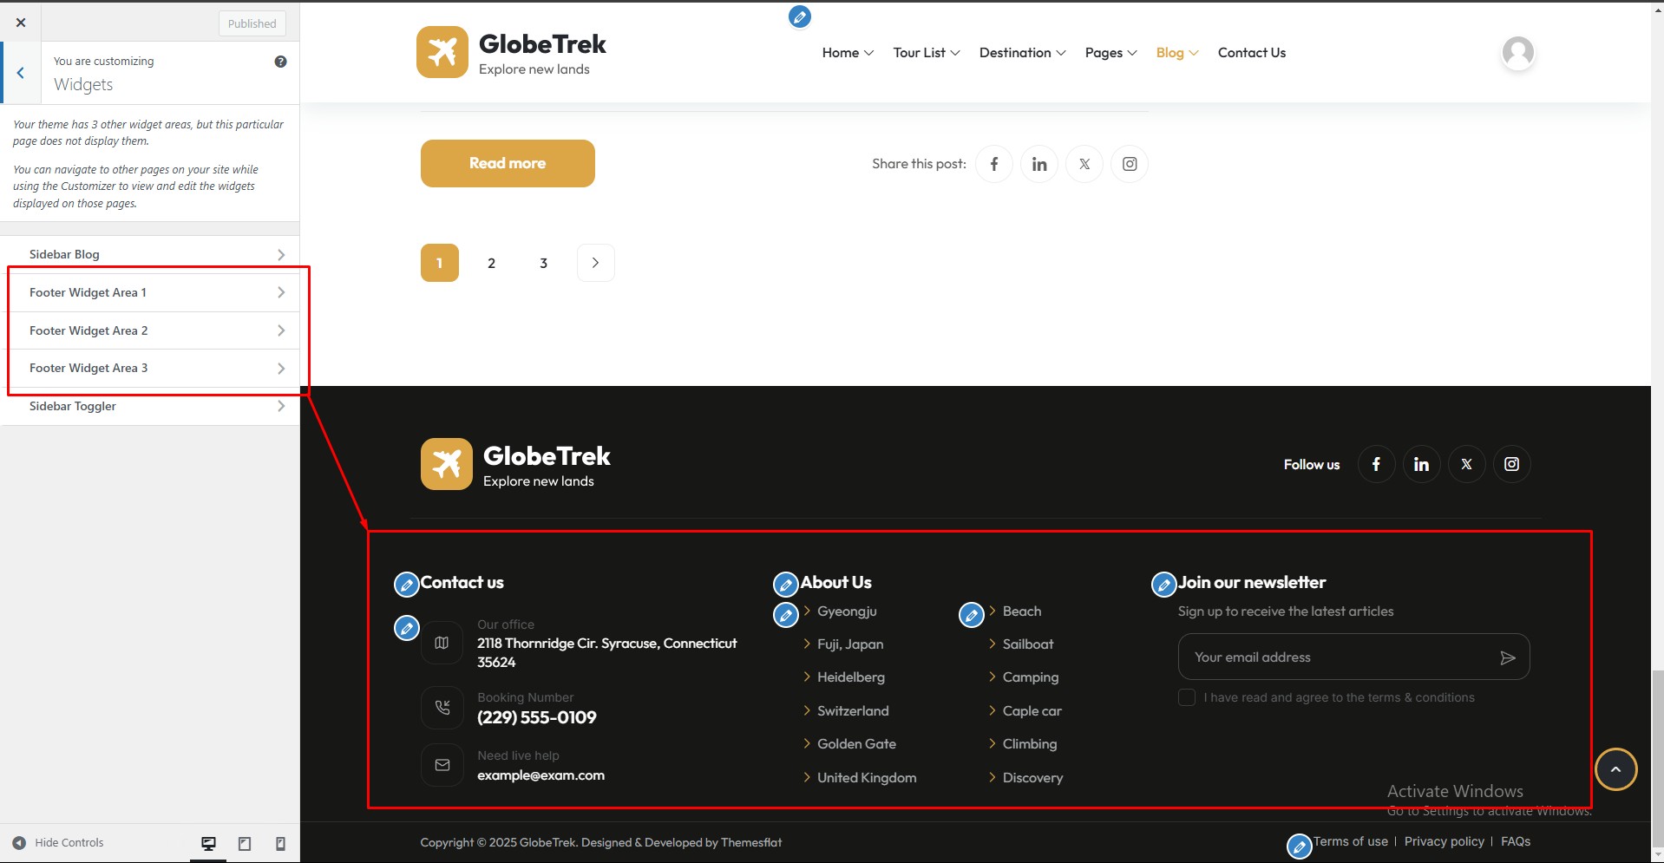Switch to desktop preview icon
The width and height of the screenshot is (1664, 863).
[208, 843]
